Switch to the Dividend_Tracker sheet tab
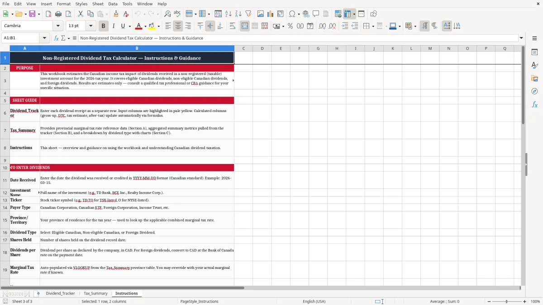The width and height of the screenshot is (543, 305). pyautogui.click(x=60, y=293)
